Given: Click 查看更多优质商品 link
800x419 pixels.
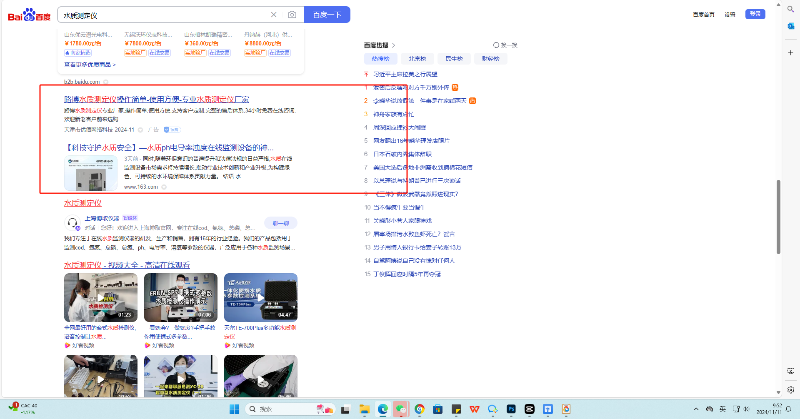Looking at the screenshot, I should click(x=90, y=65).
